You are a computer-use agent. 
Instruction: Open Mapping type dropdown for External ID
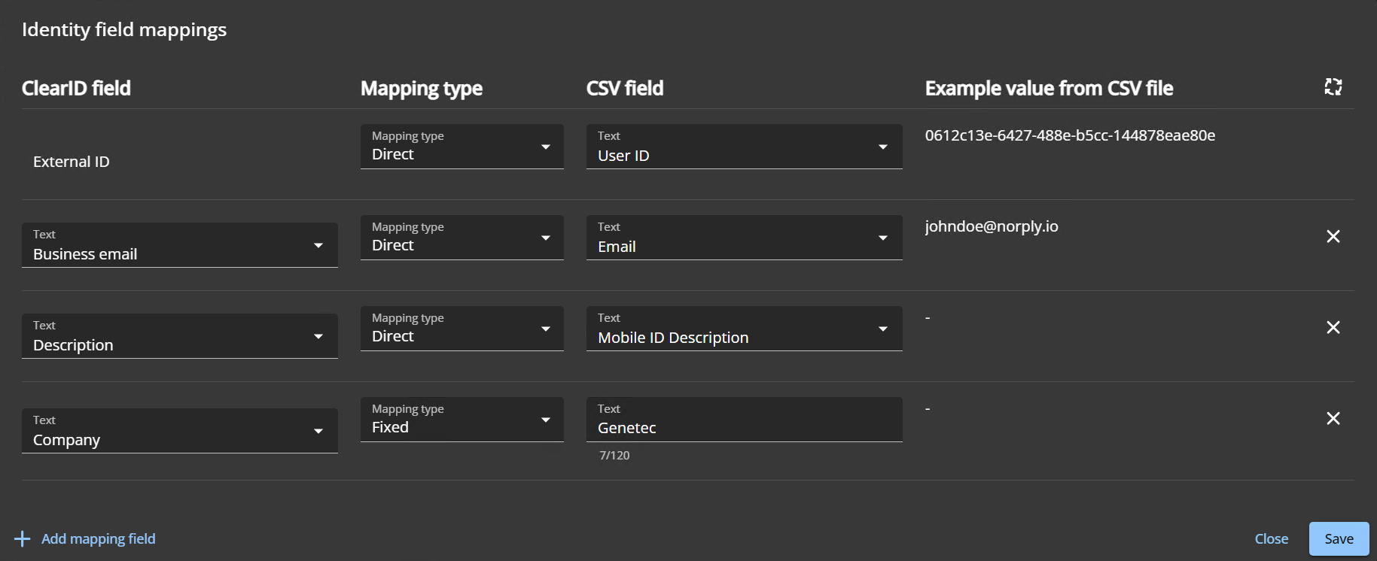click(462, 147)
